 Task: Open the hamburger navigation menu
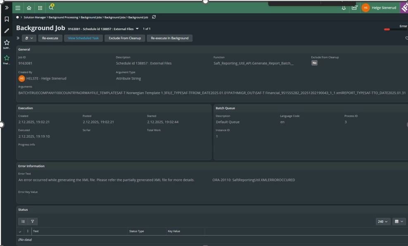point(18,8)
